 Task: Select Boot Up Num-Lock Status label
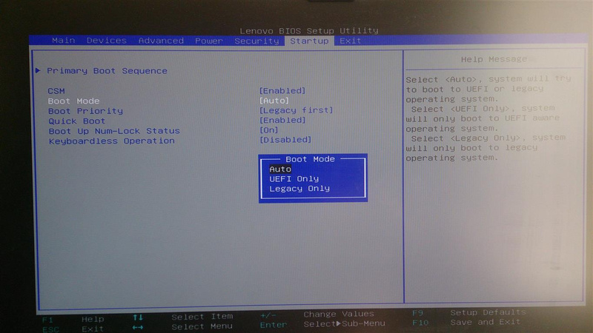click(x=114, y=131)
